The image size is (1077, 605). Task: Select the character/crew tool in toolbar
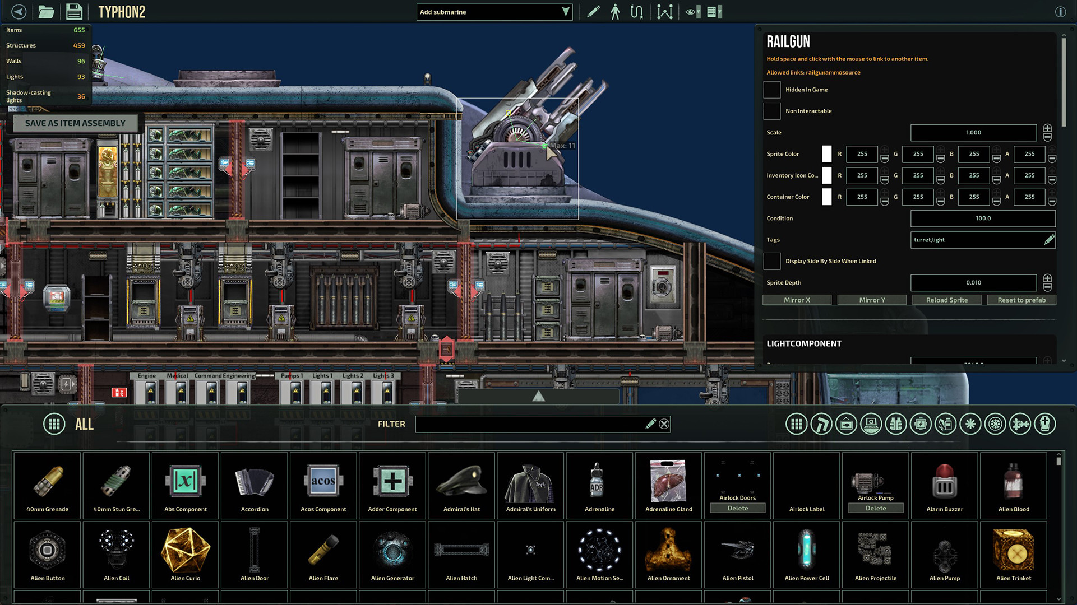[614, 11]
